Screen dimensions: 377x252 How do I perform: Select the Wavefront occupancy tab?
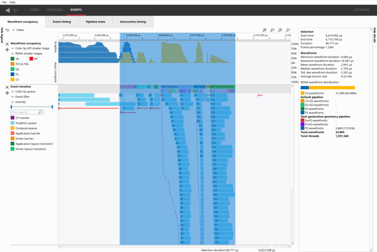(x=23, y=22)
